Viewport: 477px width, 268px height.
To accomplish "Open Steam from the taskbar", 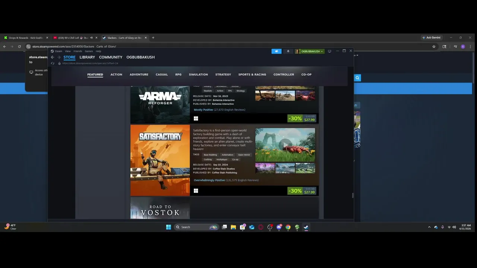I will [x=306, y=227].
